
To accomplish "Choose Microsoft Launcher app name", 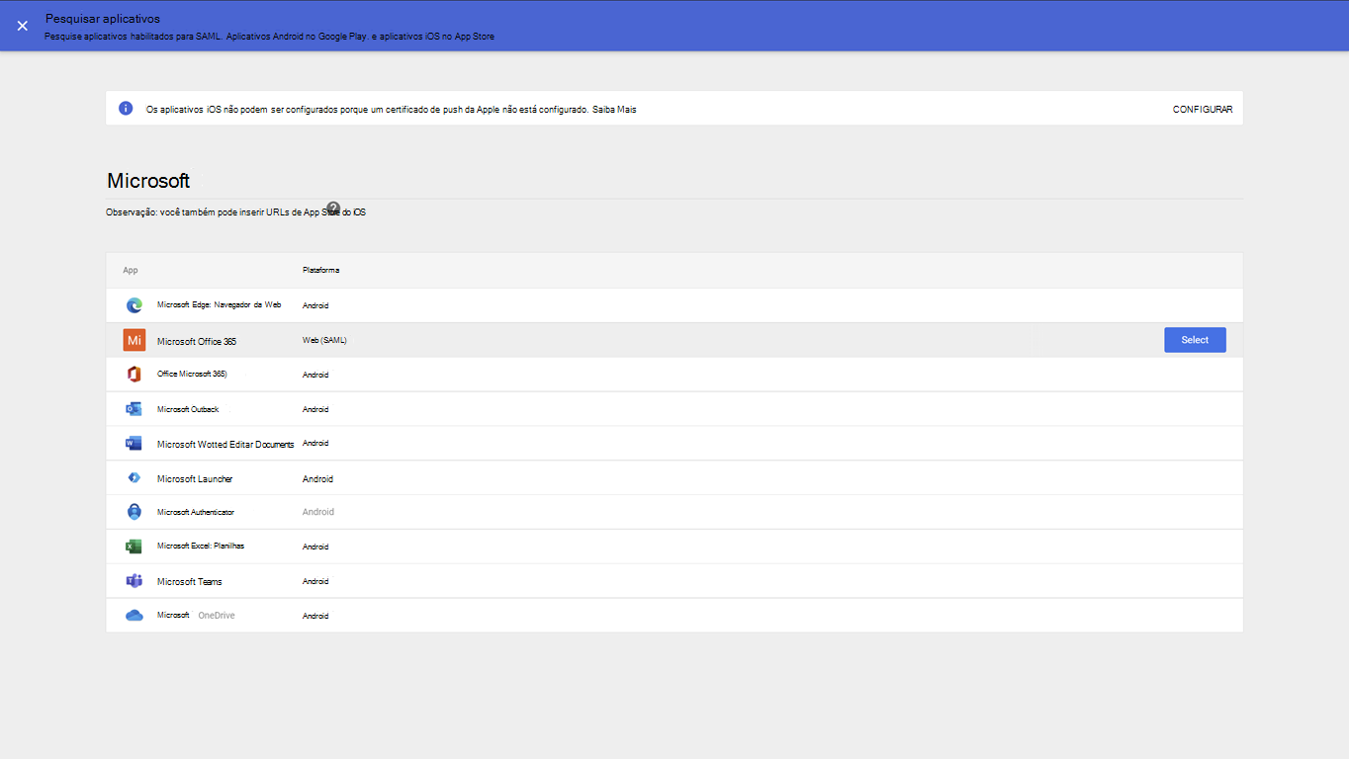I will [x=195, y=479].
